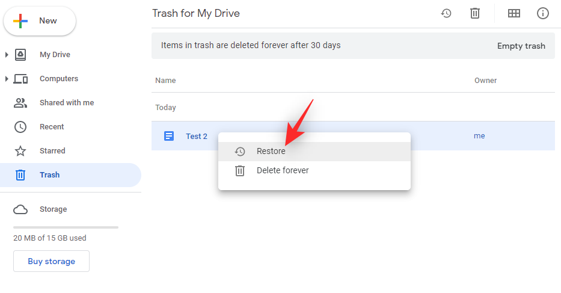The width and height of the screenshot is (561, 293).
Task: Click the Test 2 document icon
Action: [169, 136]
